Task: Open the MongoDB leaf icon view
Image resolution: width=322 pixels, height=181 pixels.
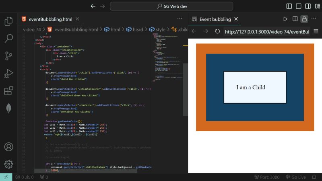Action: pyautogui.click(x=8, y=108)
